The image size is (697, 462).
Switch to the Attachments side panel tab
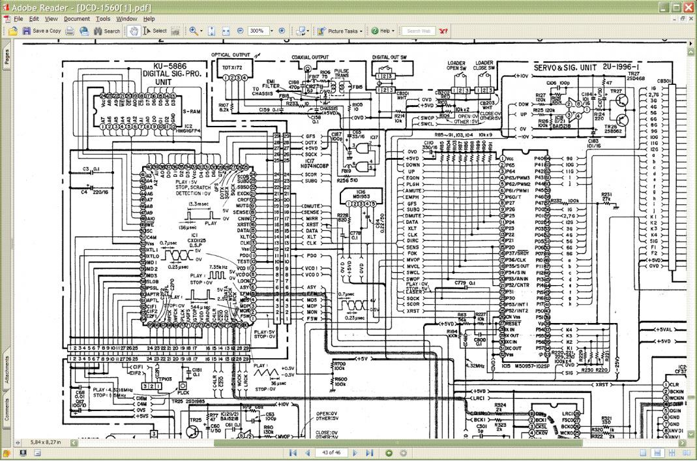[7, 369]
